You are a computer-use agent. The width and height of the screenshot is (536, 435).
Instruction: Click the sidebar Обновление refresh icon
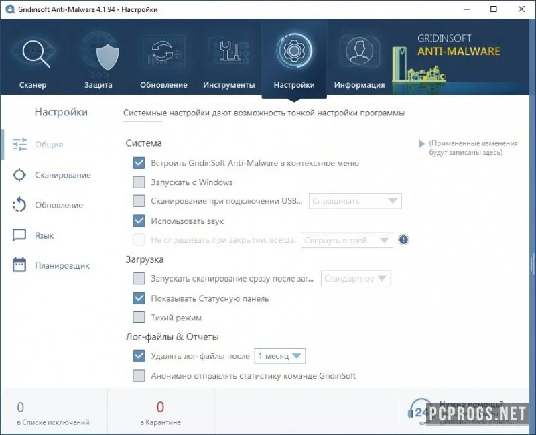click(19, 205)
